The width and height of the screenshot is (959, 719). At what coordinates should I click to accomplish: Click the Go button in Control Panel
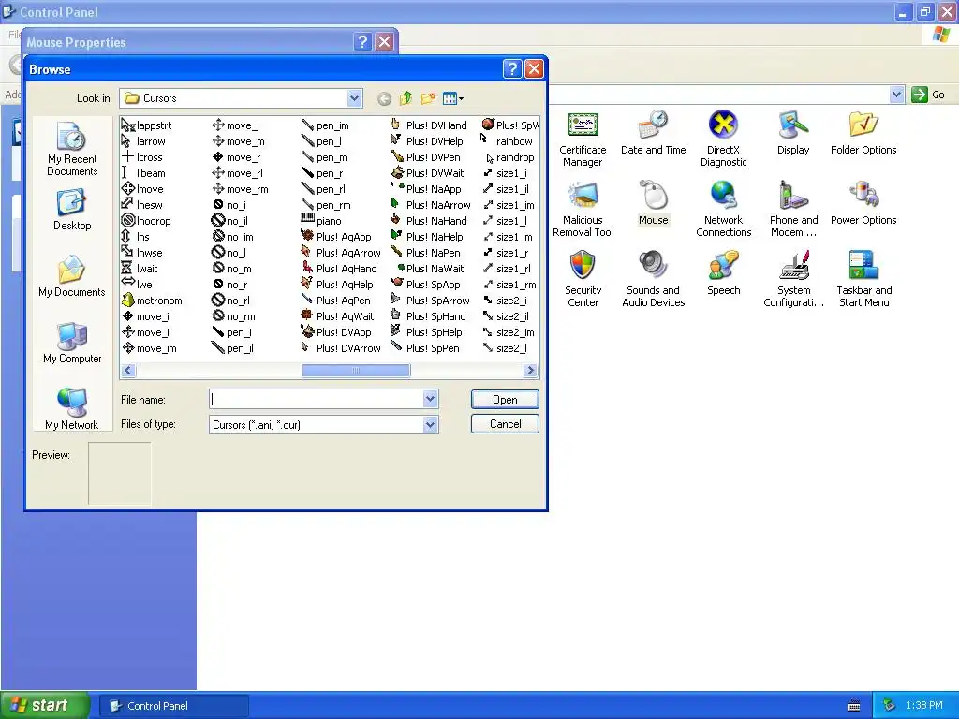click(928, 95)
